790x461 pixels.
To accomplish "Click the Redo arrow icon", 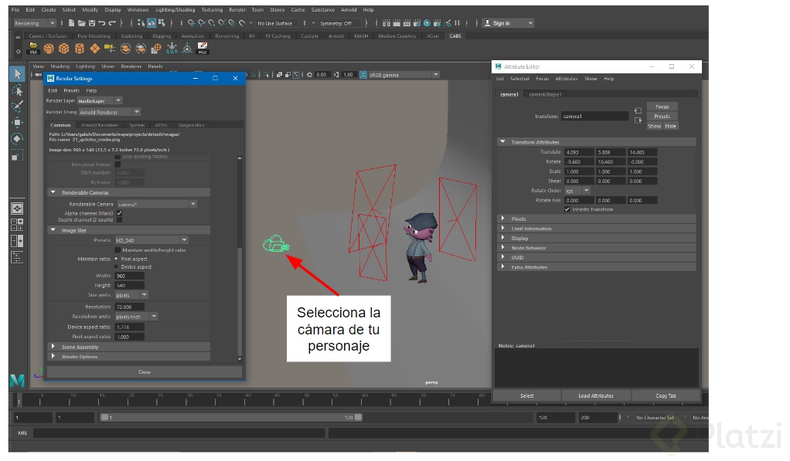I will pos(112,23).
